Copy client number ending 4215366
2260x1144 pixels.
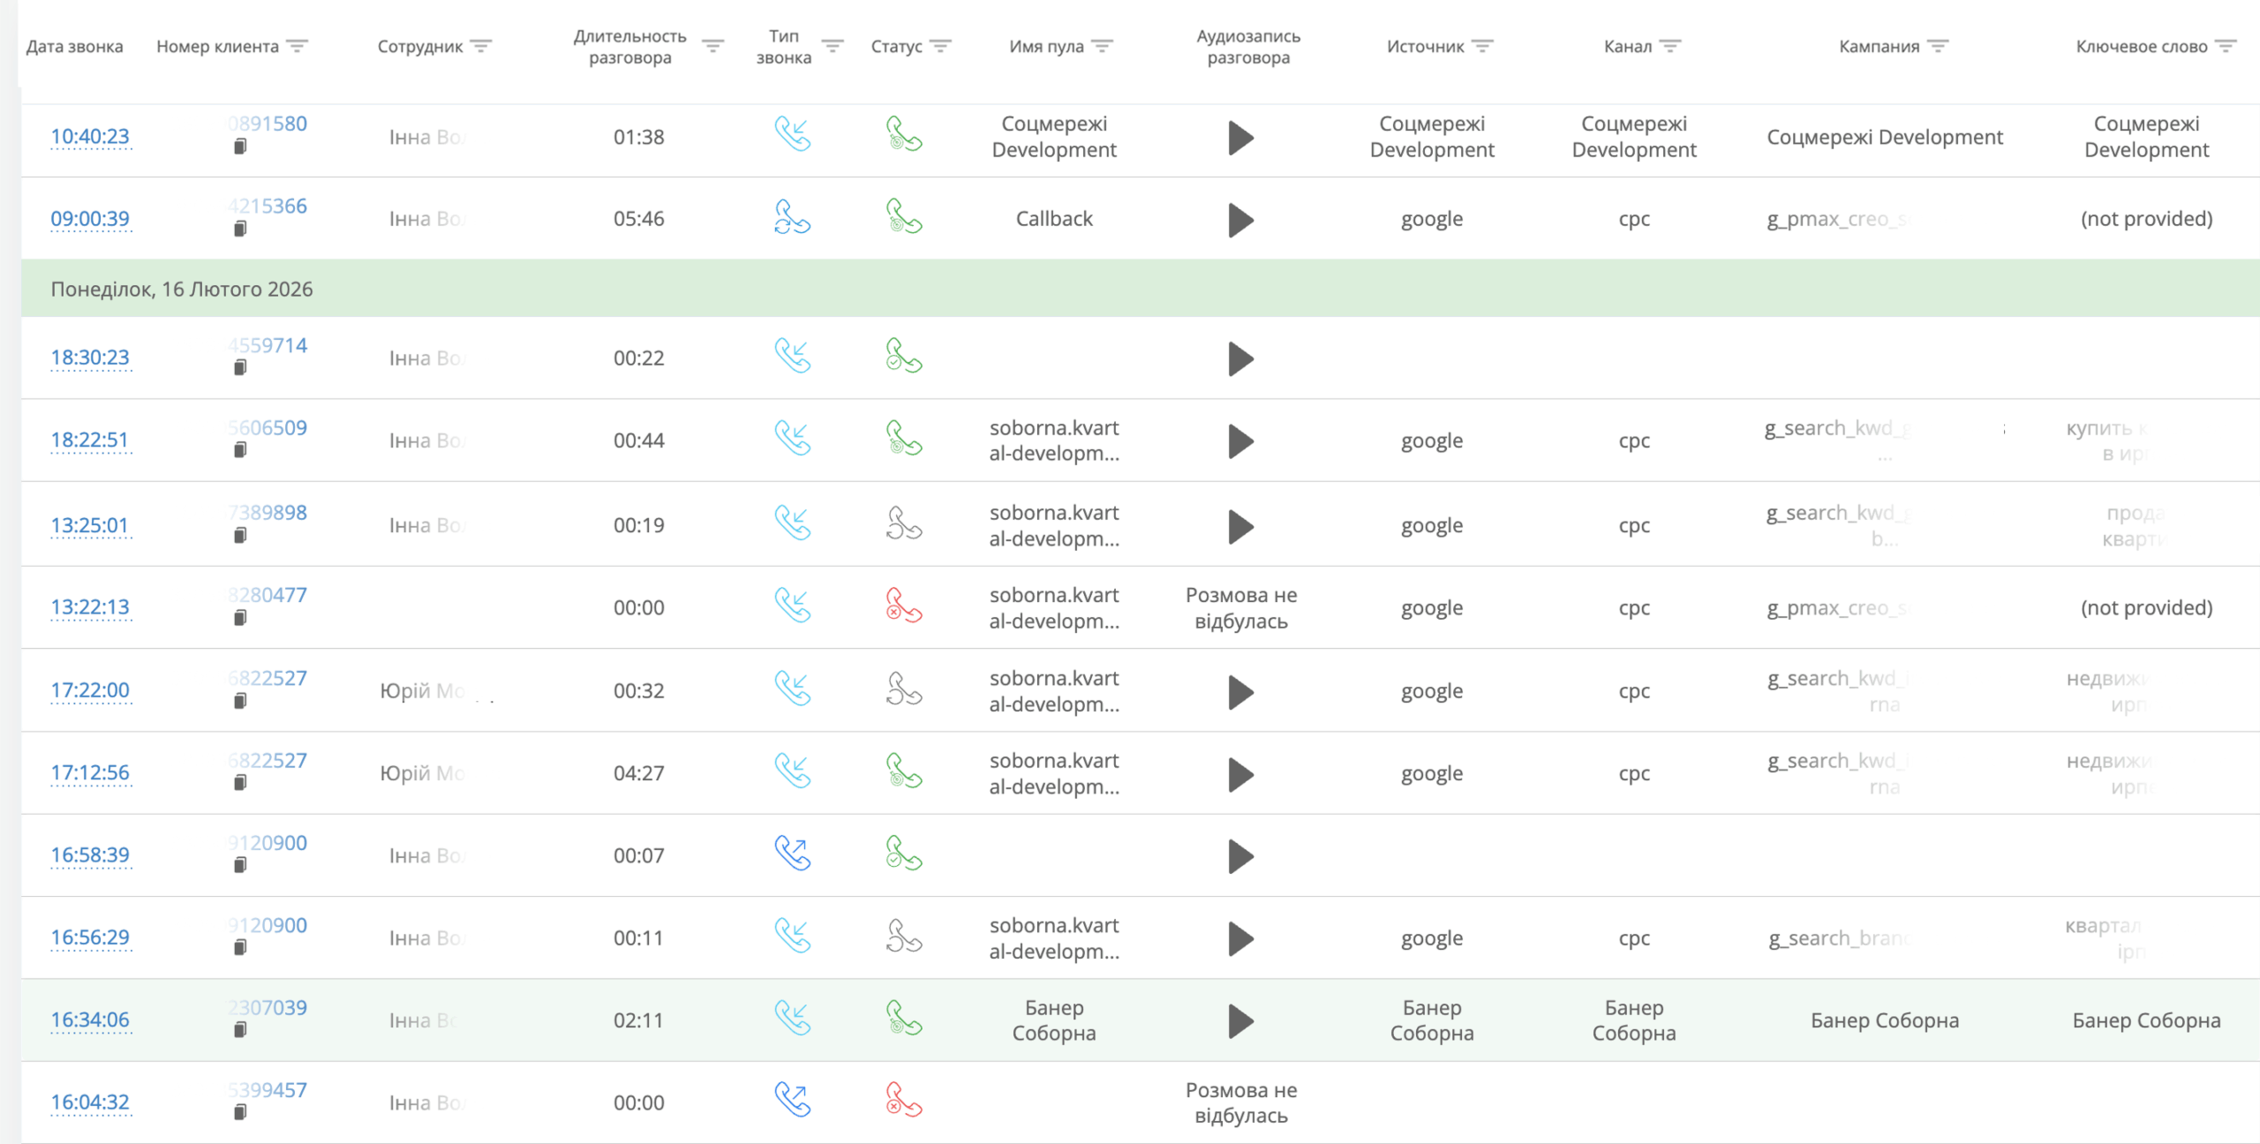point(240,230)
